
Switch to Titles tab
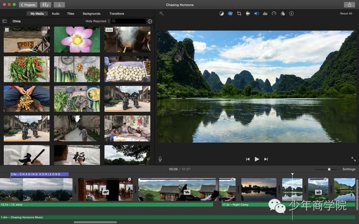point(70,14)
